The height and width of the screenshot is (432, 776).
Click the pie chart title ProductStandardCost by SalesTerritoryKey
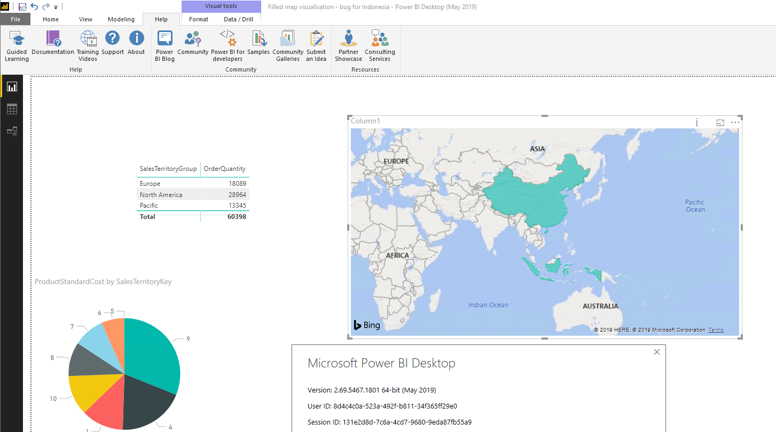[x=103, y=281]
